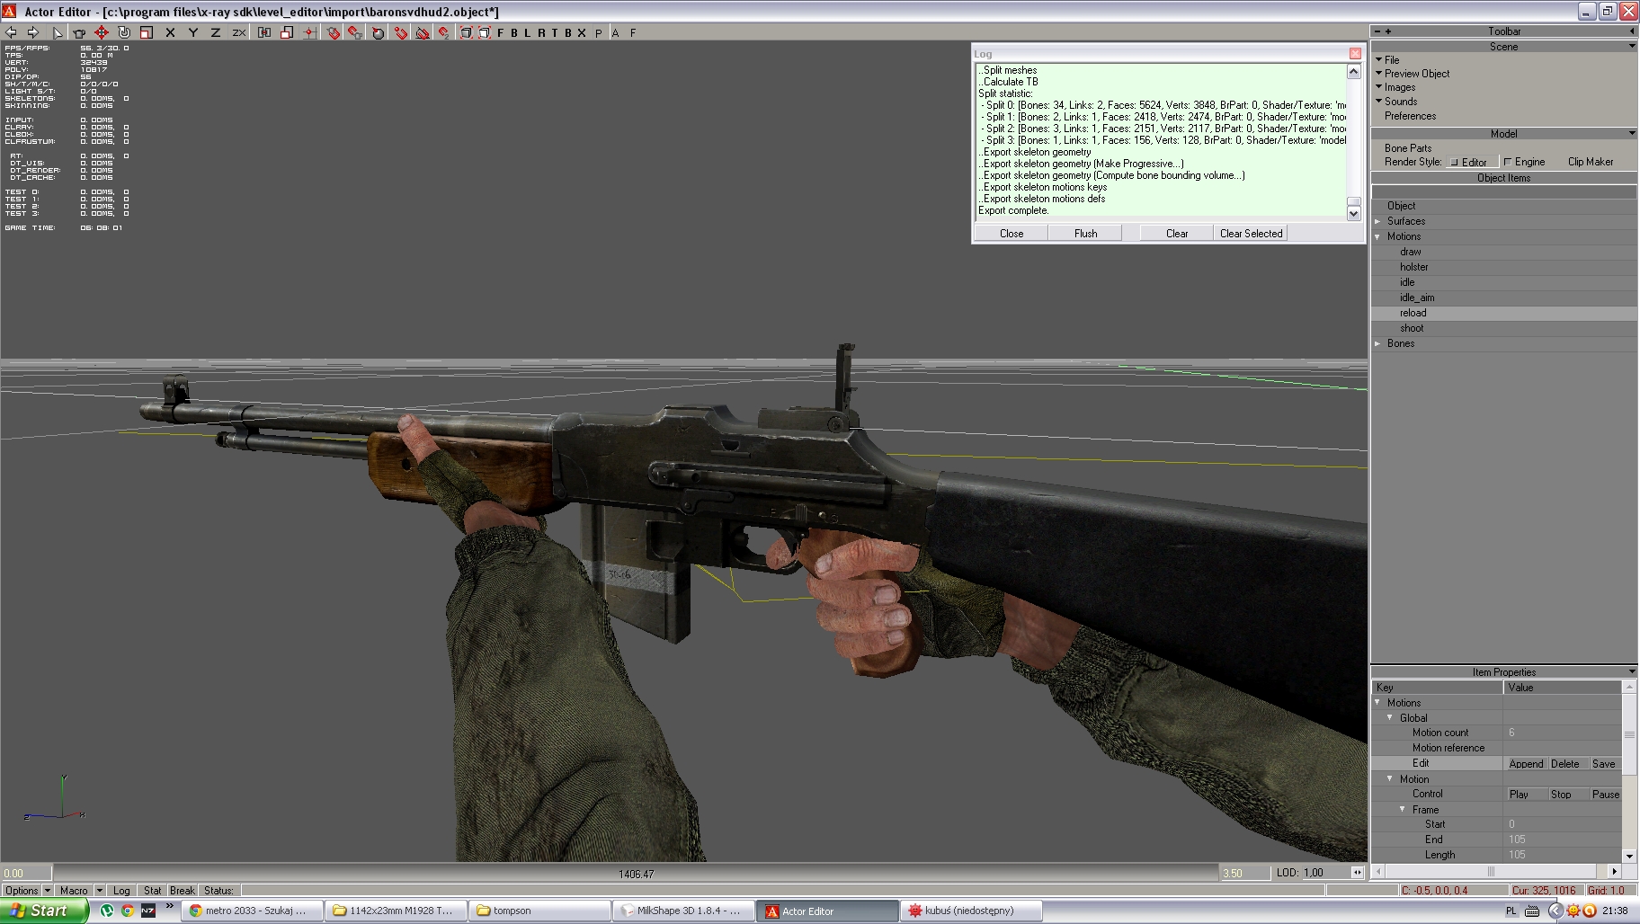The height and width of the screenshot is (924, 1640).
Task: Lock transformation to the ZX plane
Action: [x=238, y=32]
